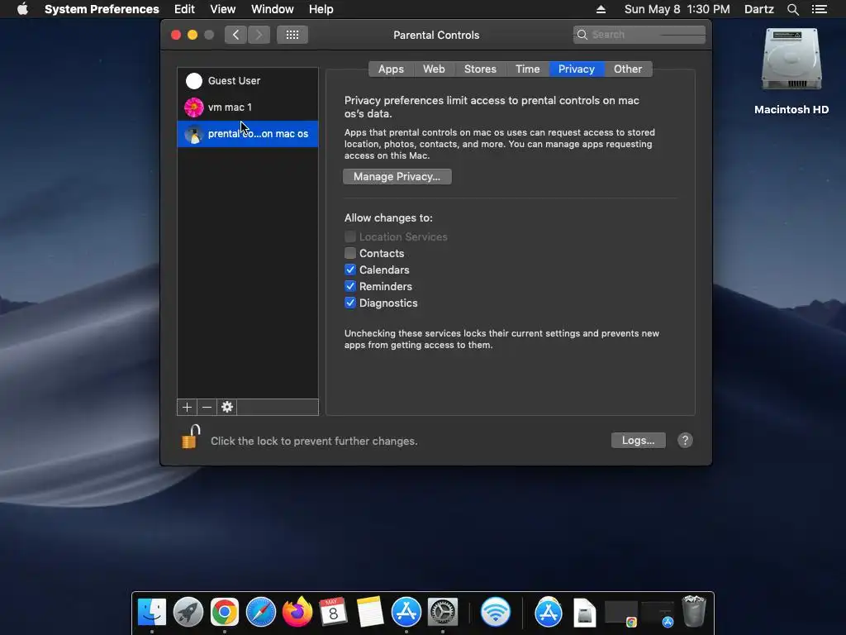
Task: Click the lock to prevent changes
Action: 191,437
